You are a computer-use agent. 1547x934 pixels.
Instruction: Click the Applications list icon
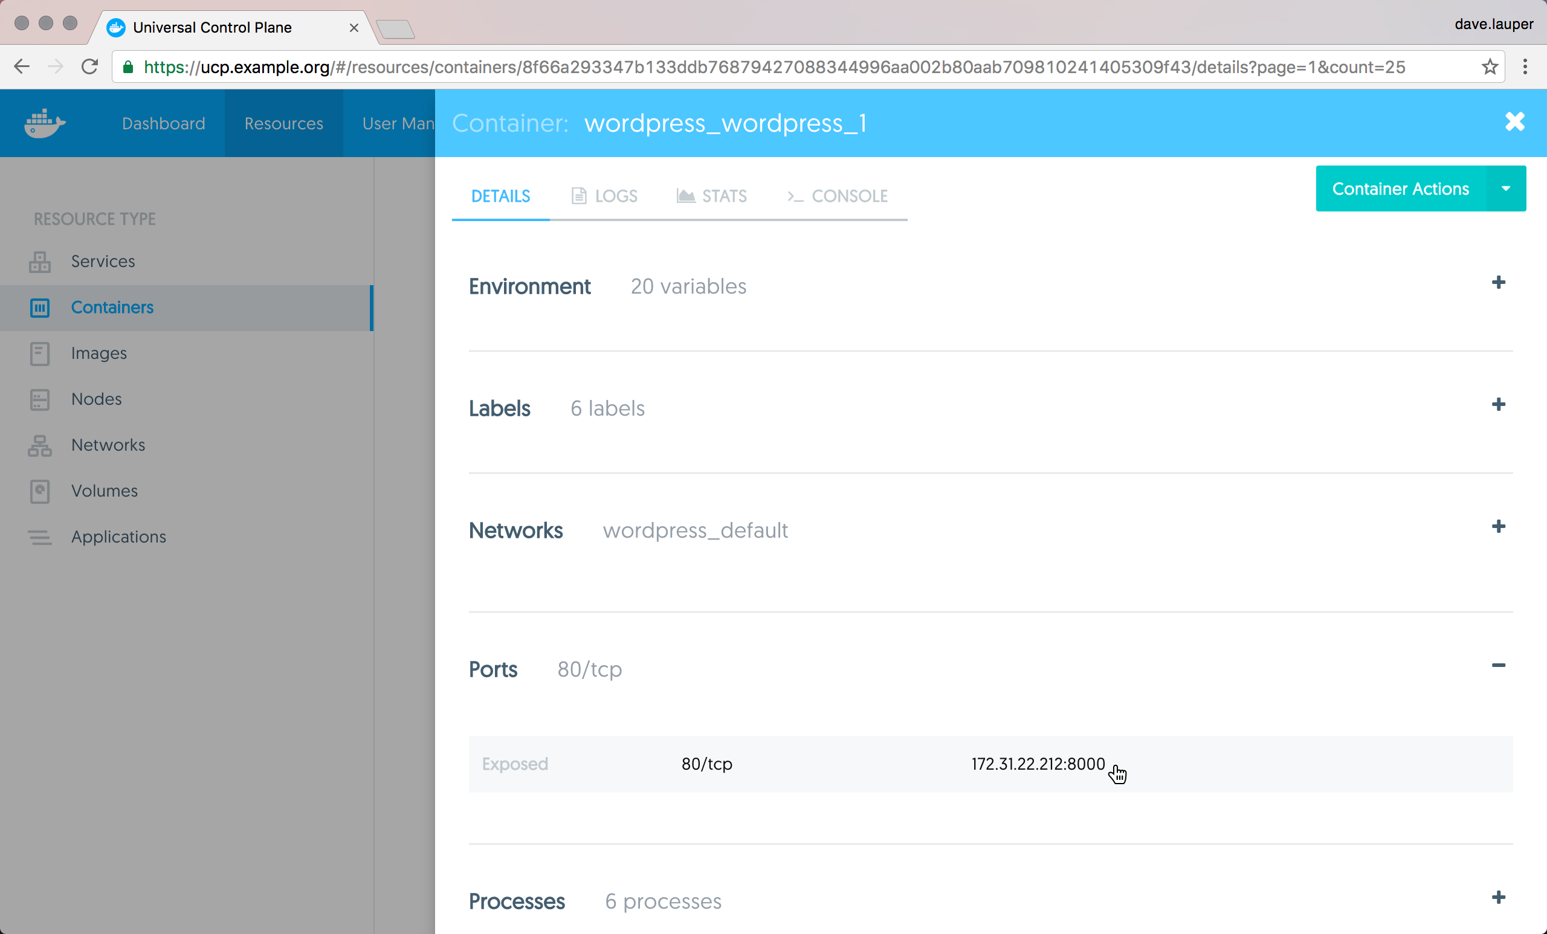tap(39, 537)
